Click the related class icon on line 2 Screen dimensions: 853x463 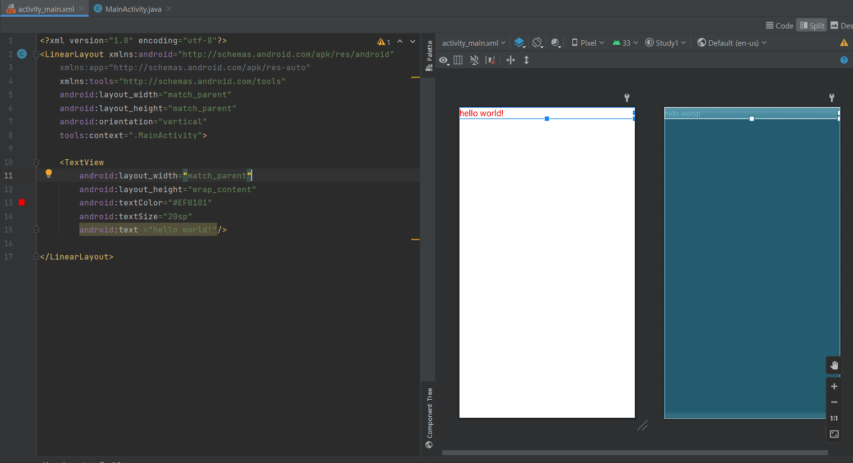point(22,54)
